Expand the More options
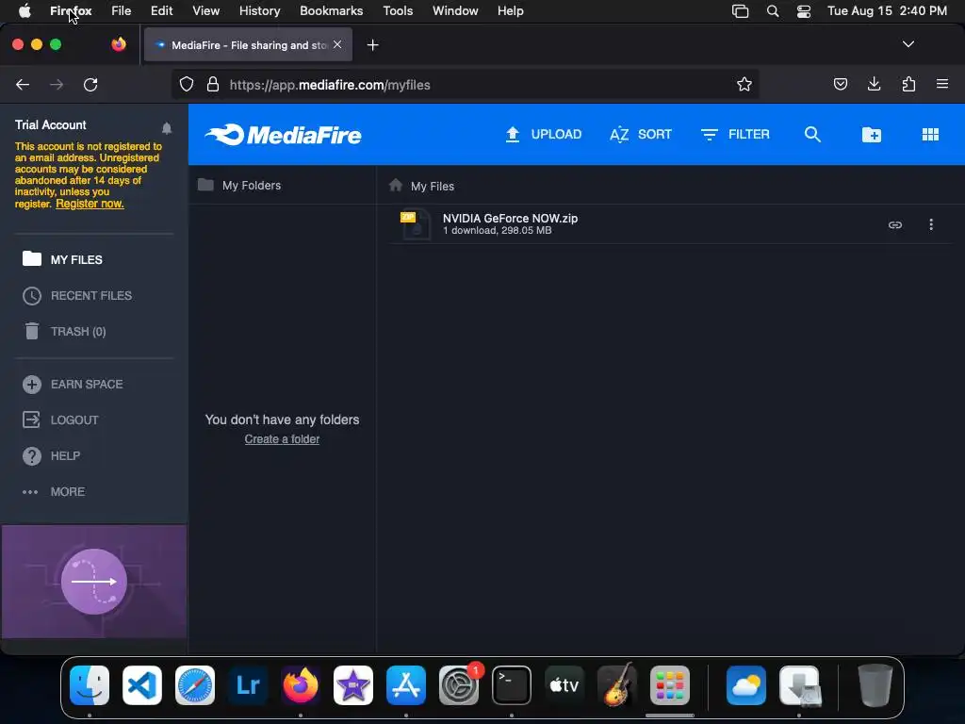The image size is (965, 724). (54, 491)
